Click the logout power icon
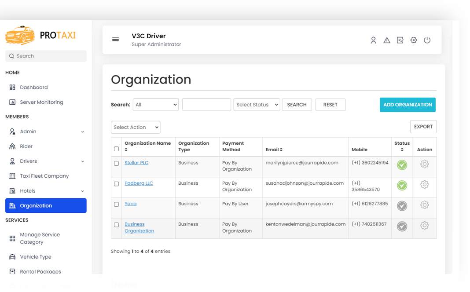The image size is (470, 292). [427, 40]
